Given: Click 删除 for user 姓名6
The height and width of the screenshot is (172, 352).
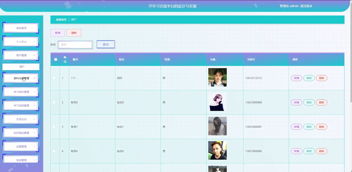Looking at the screenshot, I should coord(322,151).
